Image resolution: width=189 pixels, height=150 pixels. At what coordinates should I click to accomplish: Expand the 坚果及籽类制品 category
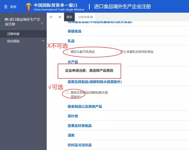pyautogui.click(x=80, y=126)
